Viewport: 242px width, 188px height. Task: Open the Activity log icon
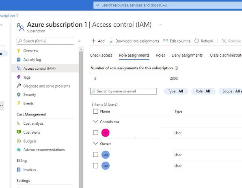(x=19, y=60)
